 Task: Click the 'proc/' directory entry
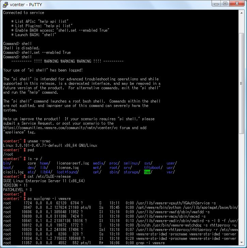(x=114, y=163)
